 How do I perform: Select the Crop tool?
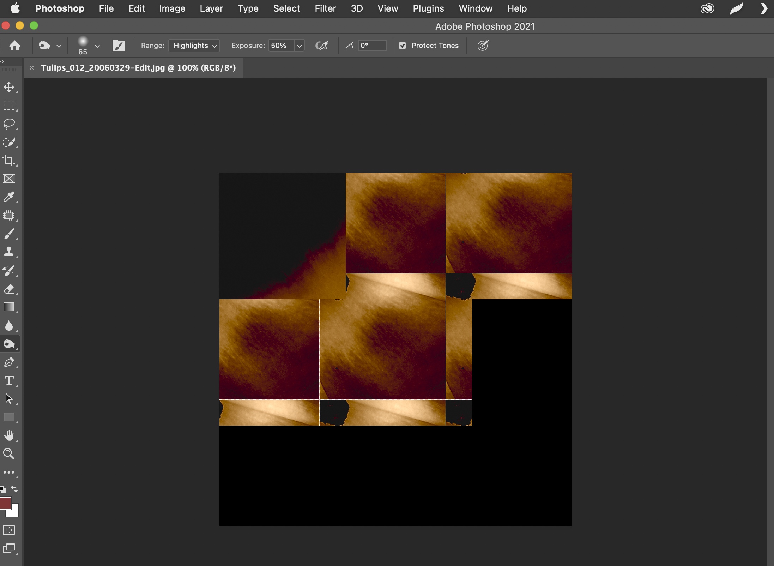click(9, 161)
